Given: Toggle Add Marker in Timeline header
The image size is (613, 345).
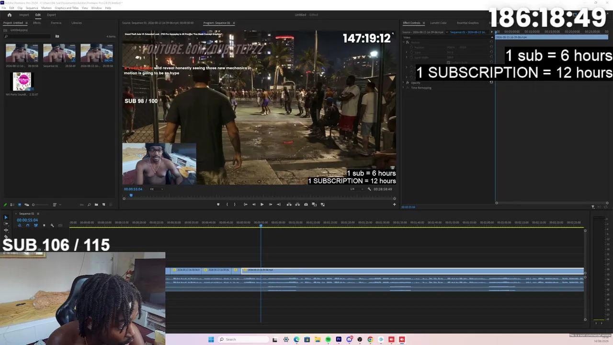Looking at the screenshot, I should pyautogui.click(x=44, y=225).
